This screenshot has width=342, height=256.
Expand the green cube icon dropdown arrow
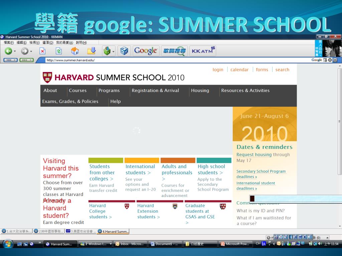[x=113, y=52]
